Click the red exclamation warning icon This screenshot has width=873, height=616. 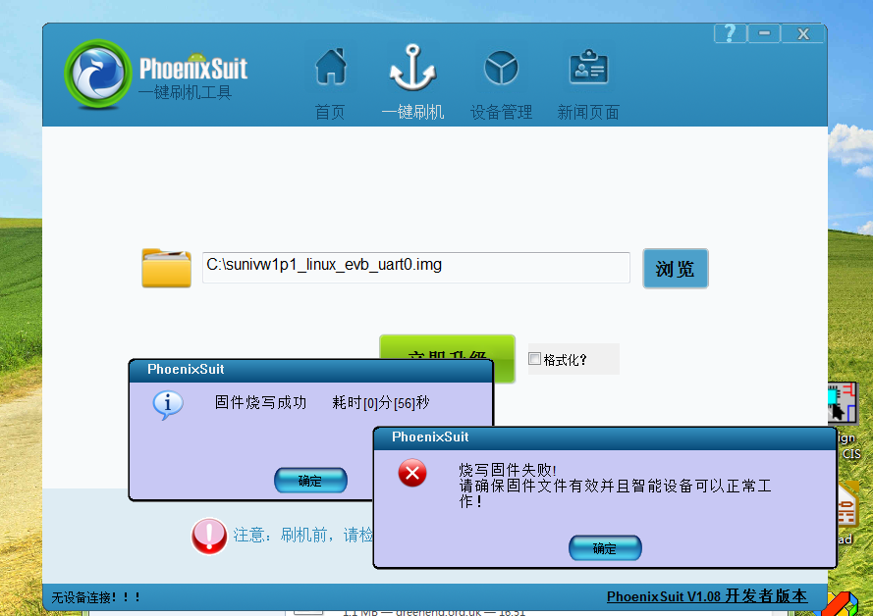[209, 537]
